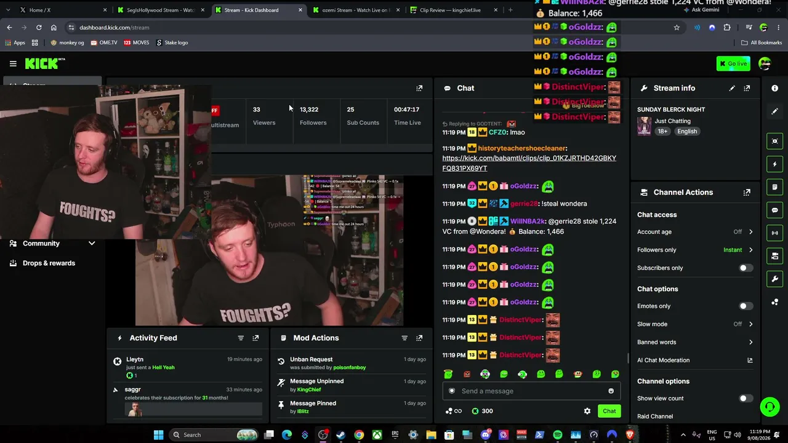
Task: Open MOVIES bookmark
Action: coord(136,42)
